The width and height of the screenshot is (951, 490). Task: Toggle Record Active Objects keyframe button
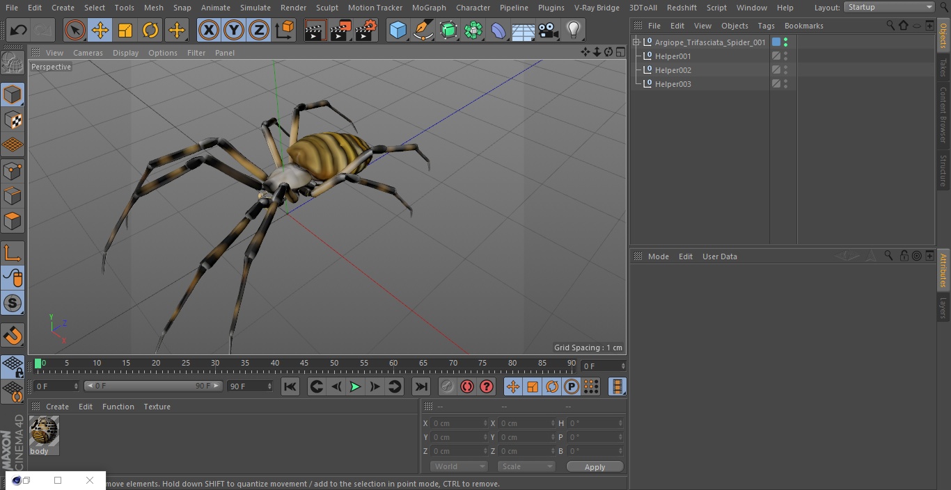pyautogui.click(x=448, y=387)
